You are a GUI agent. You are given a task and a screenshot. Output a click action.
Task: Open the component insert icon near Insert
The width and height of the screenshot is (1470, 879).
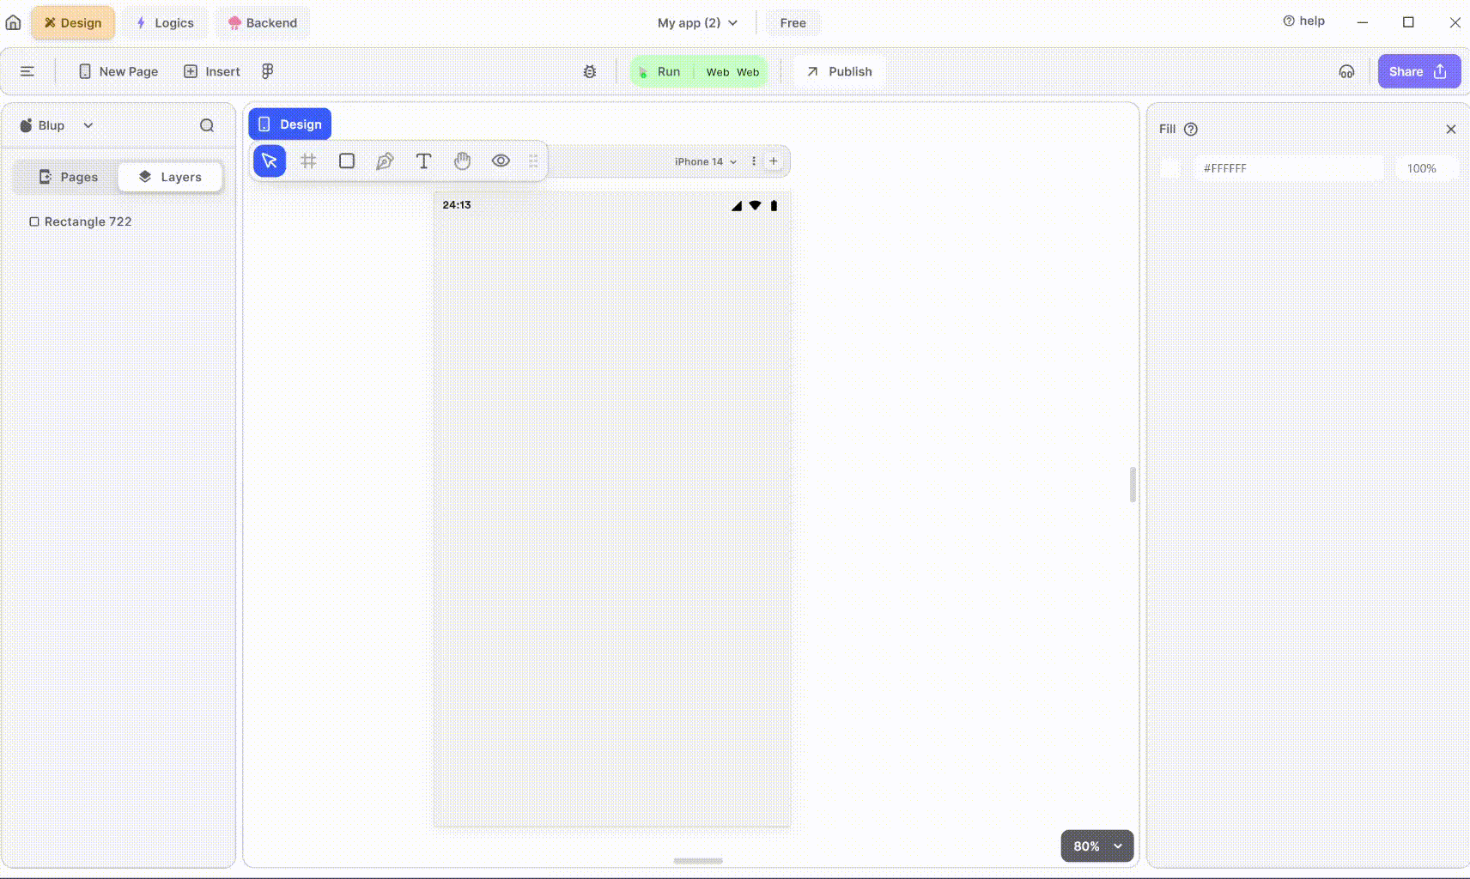point(266,70)
